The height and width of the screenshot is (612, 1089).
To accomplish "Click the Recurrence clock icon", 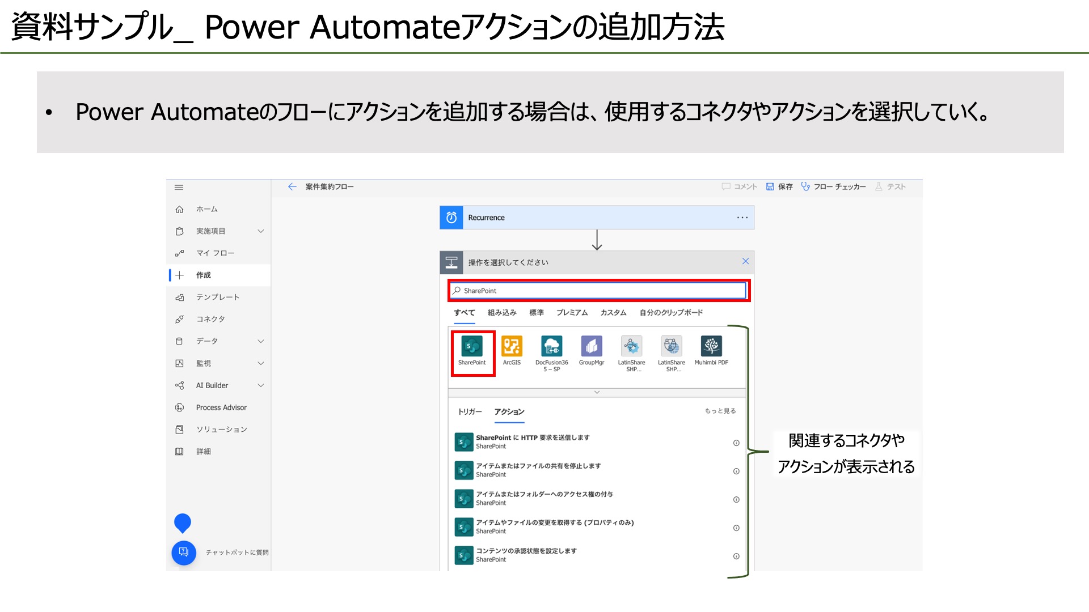I will 451,218.
